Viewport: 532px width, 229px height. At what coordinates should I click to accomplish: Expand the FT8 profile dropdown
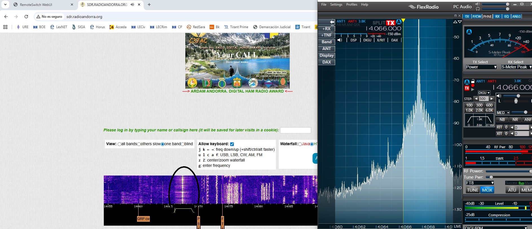point(480,183)
